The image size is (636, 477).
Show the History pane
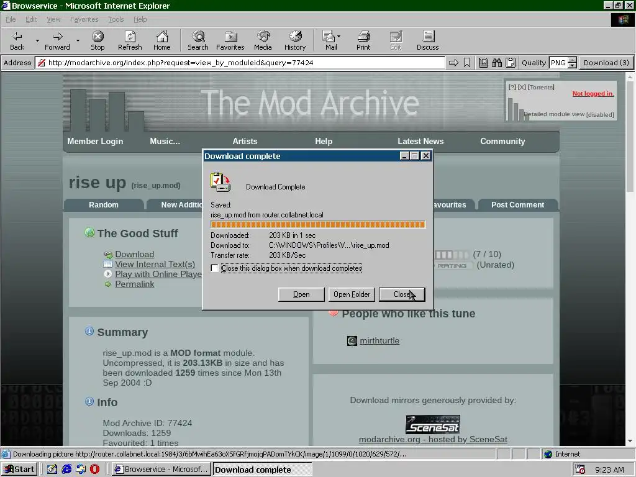(295, 40)
